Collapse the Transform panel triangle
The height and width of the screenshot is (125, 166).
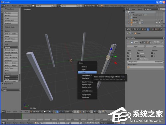click(x=5, y=9)
